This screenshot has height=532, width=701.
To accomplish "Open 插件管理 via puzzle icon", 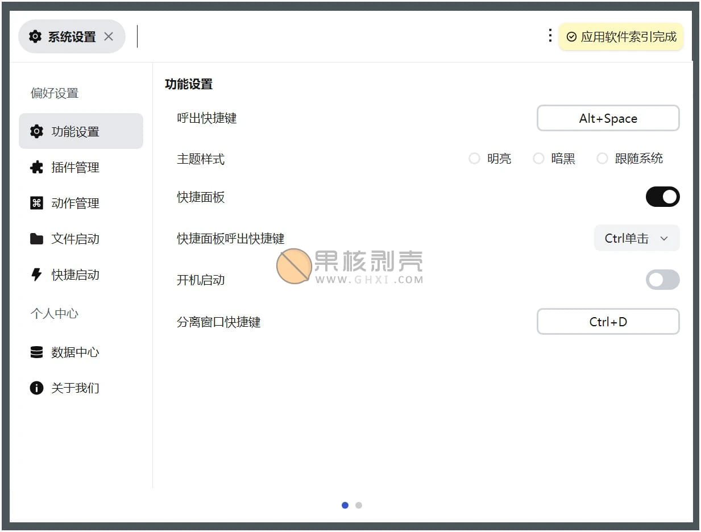I will pos(36,167).
